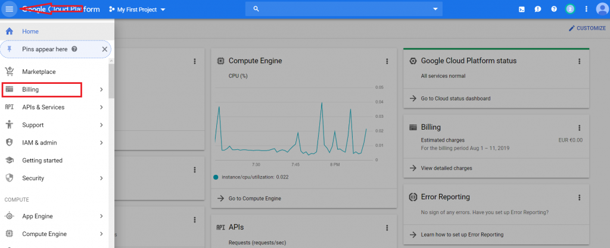Viewport: 610px width, 248px height.
Task: Open the APIs card options menu
Action: (x=387, y=228)
